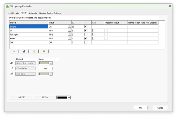Click the ID cell for the Relax row
Screen dimensions: 177x117
pos(78,38)
